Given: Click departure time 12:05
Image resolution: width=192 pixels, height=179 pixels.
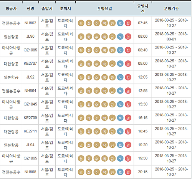Looking at the screenshot, I should point(143,77).
